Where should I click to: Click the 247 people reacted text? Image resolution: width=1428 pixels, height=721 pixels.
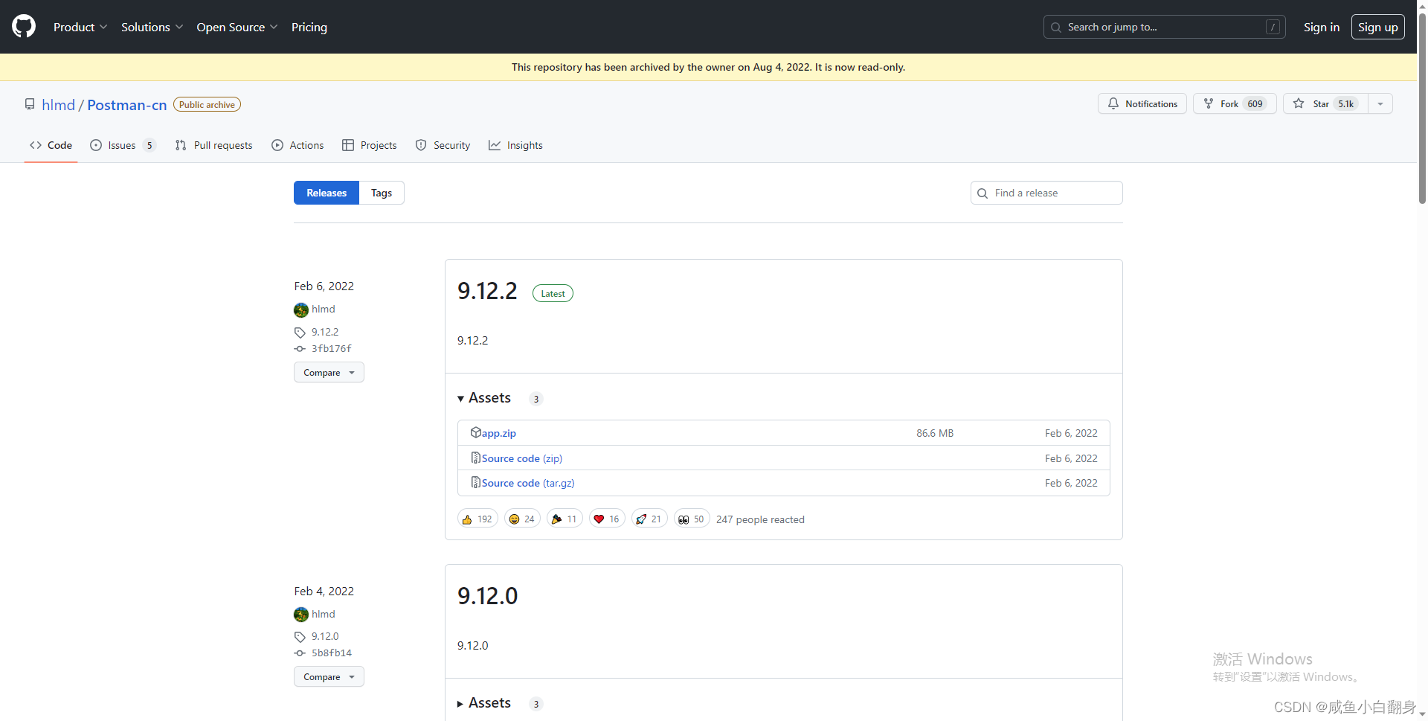pyautogui.click(x=760, y=519)
